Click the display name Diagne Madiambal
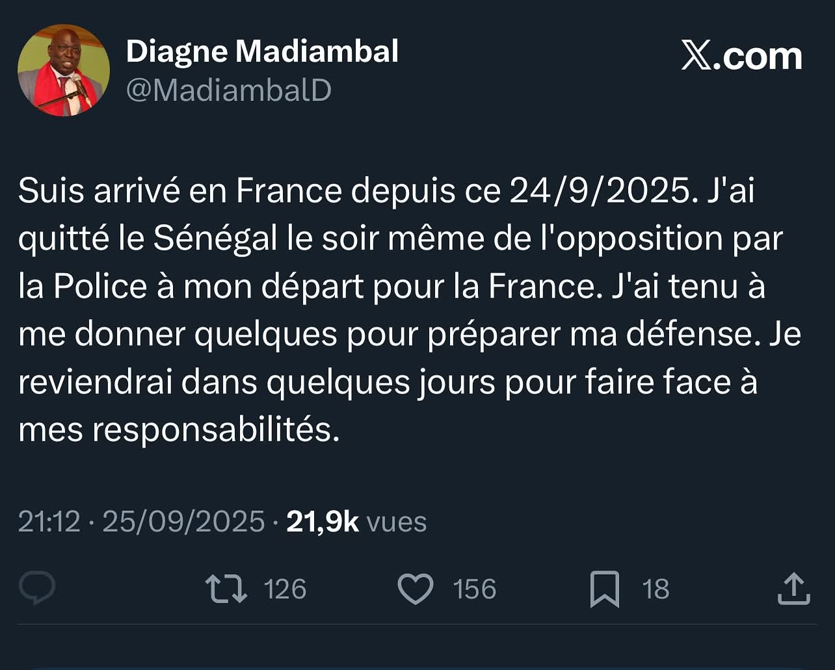The height and width of the screenshot is (670, 835). (262, 51)
